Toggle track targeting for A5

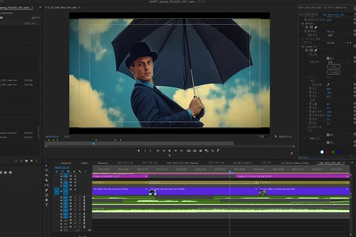coord(65,210)
